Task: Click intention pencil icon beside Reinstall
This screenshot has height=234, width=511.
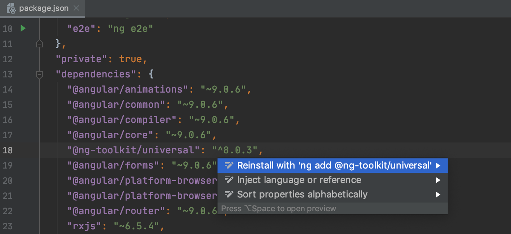Action: [229, 165]
